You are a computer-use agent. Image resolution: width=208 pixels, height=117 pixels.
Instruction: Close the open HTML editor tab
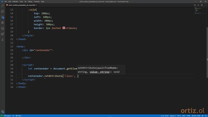(37, 5)
